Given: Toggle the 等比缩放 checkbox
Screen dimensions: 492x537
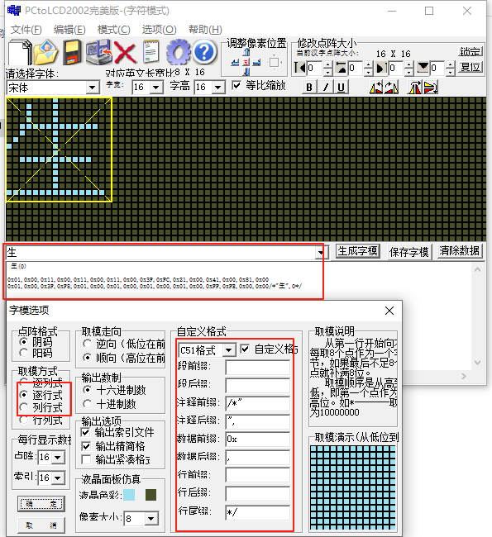Looking at the screenshot, I should pyautogui.click(x=236, y=85).
